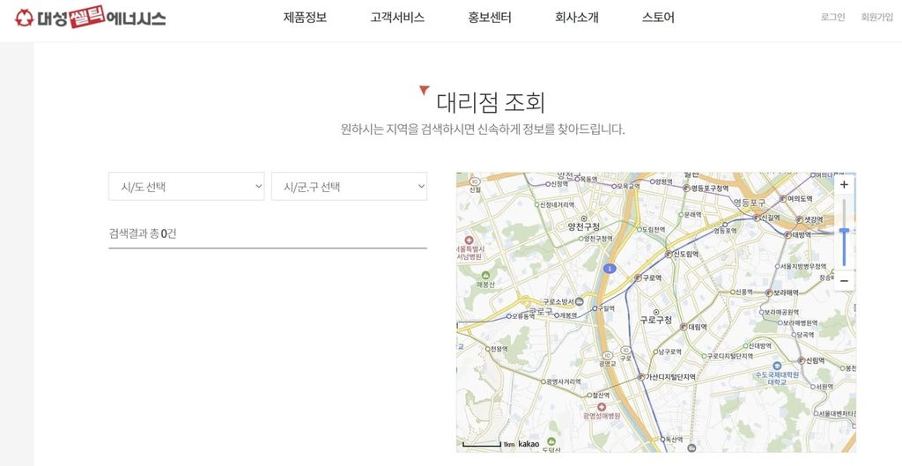
Task: Click the 서울특별시 서남병원 hospital marker
Action: [x=469, y=240]
